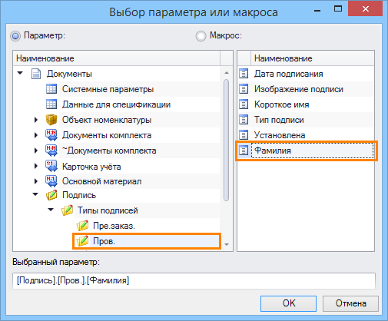Select the Системные параметры table icon

(51, 89)
